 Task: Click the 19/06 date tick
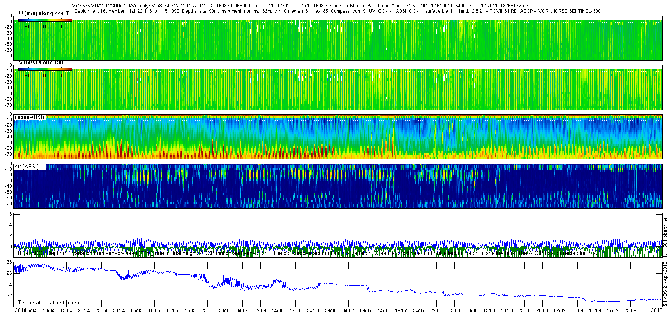295,311
